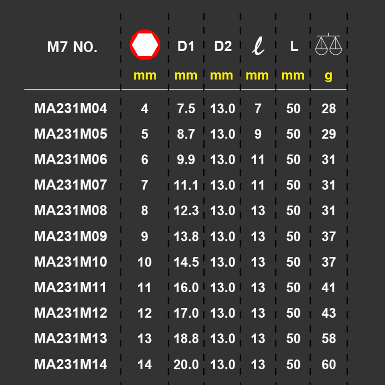The image size is (385, 385).
Task: Click hex size 8 in MA231M08 row
Action: coord(145,211)
